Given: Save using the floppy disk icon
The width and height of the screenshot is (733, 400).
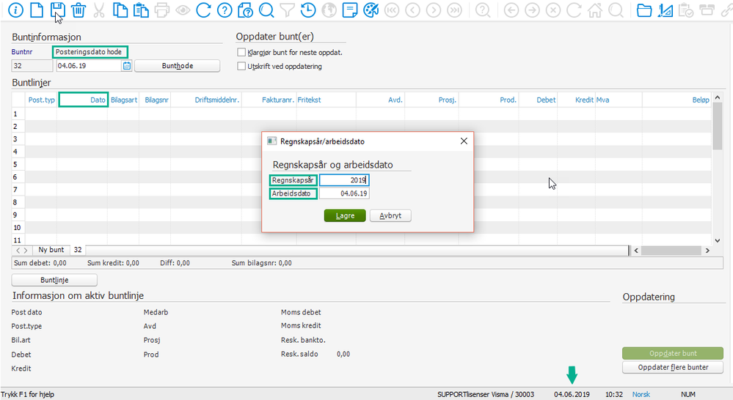Looking at the screenshot, I should [x=57, y=10].
